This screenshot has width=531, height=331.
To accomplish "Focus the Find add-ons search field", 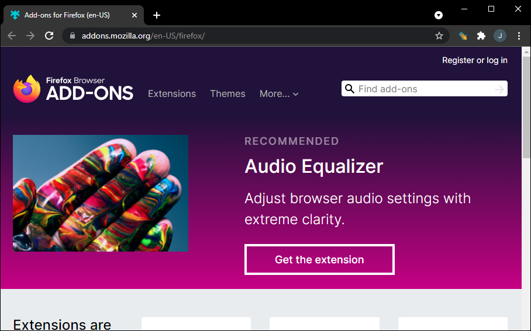I will (425, 89).
